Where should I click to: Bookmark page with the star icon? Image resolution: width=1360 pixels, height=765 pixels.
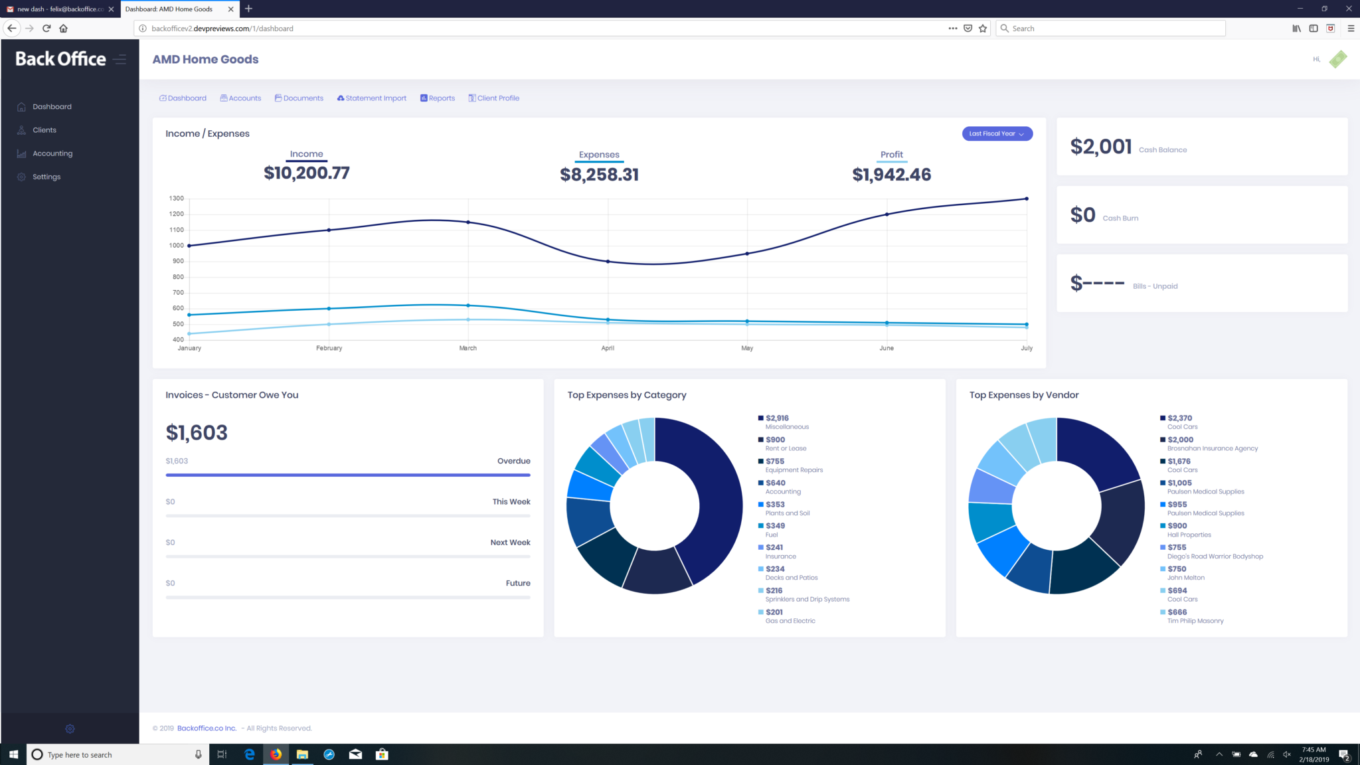click(983, 29)
